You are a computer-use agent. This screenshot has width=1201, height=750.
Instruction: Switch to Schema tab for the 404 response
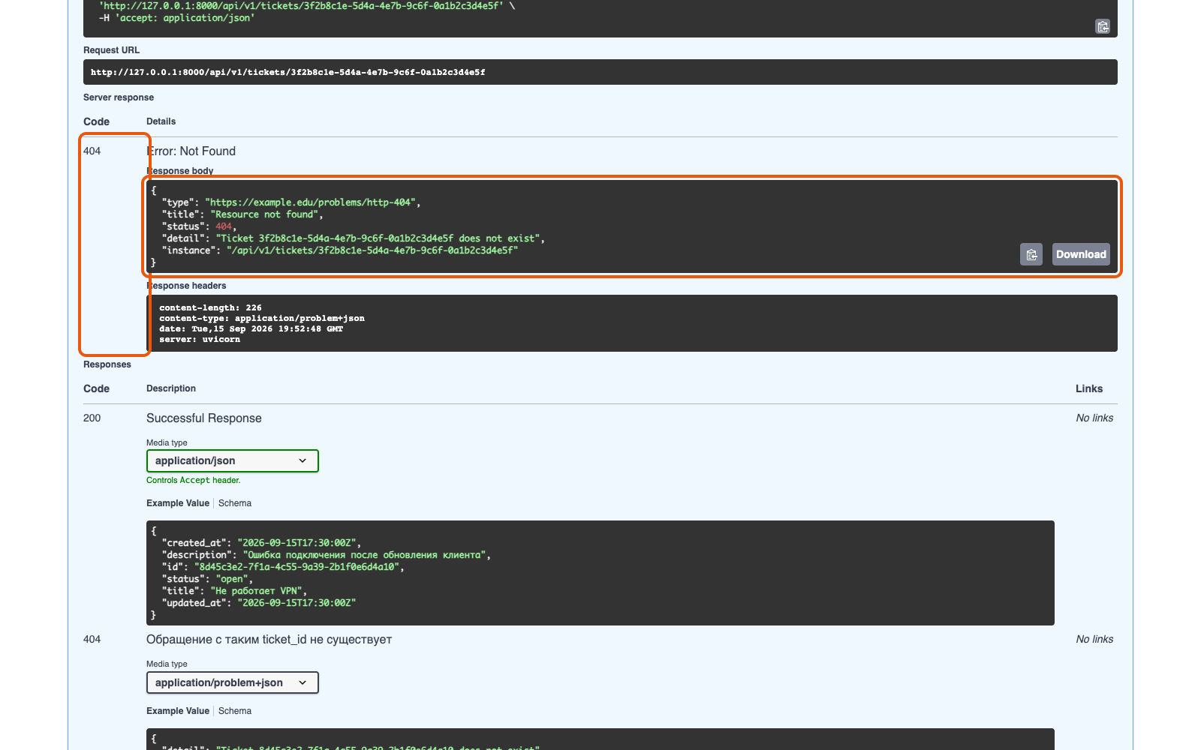[x=235, y=711]
